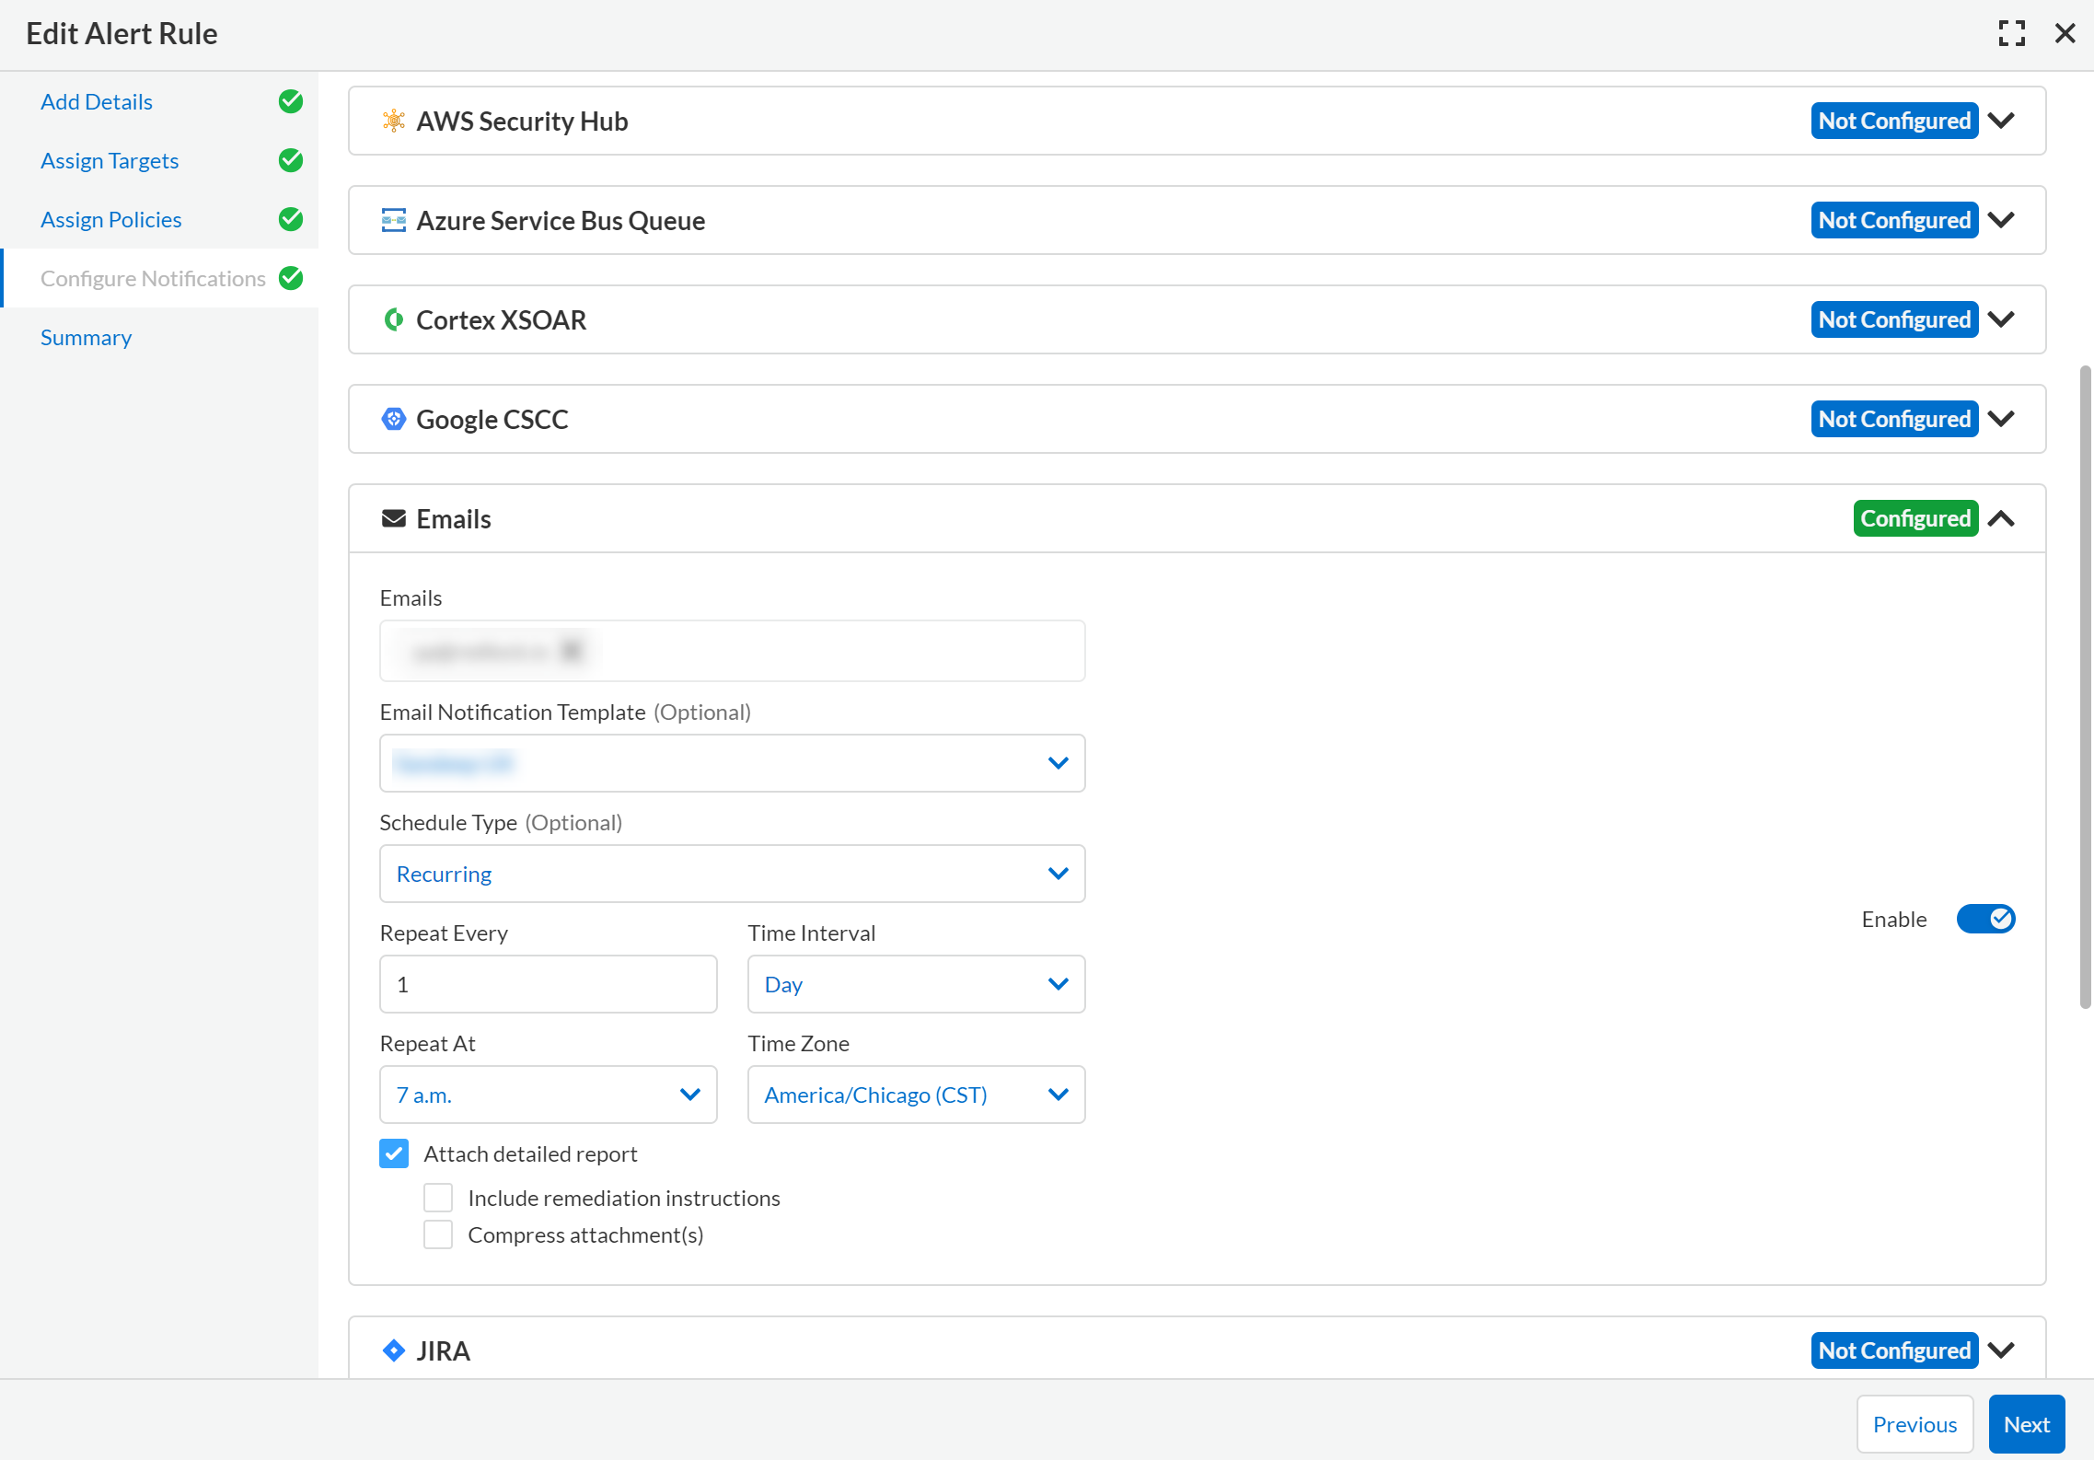Go to Add Details step
2094x1460 pixels.
(x=97, y=101)
